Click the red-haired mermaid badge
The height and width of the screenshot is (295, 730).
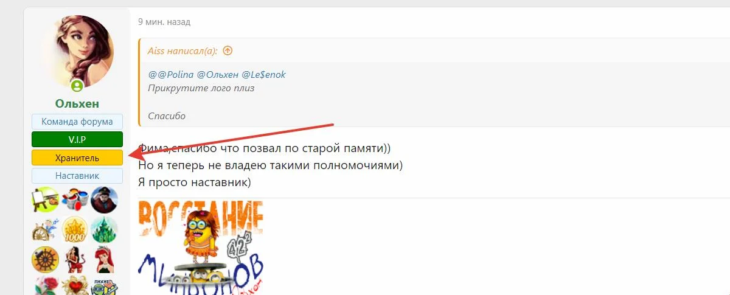point(105,260)
